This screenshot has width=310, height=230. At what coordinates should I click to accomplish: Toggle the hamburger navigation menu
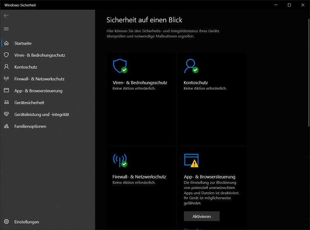pos(6,29)
